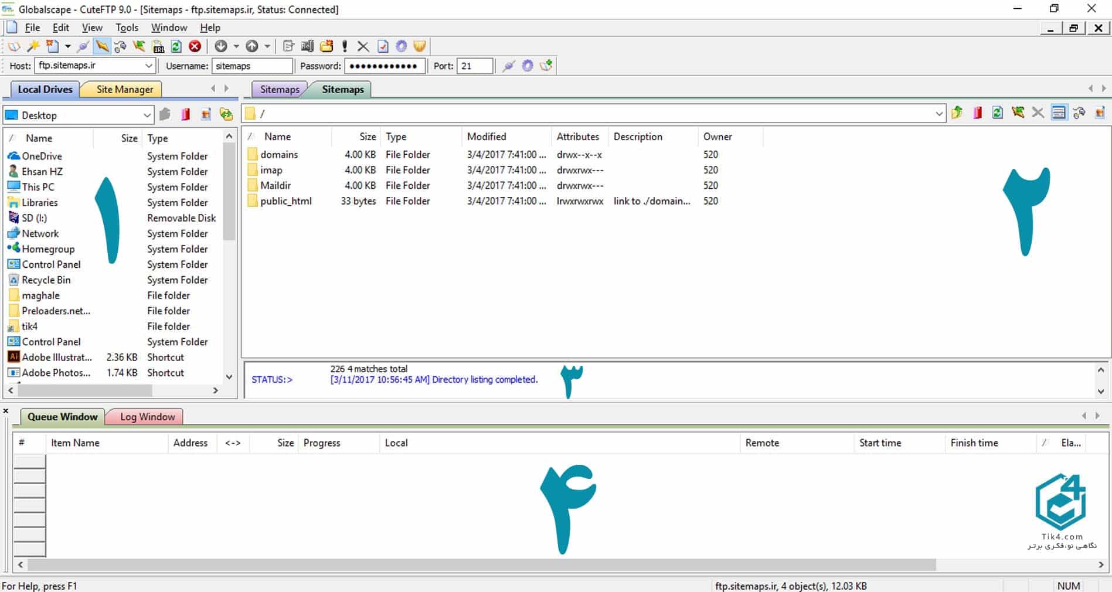Click add-to-Site-Manager icon in Quick Connect bar
Screen dimensions: 1112x592
click(x=546, y=66)
